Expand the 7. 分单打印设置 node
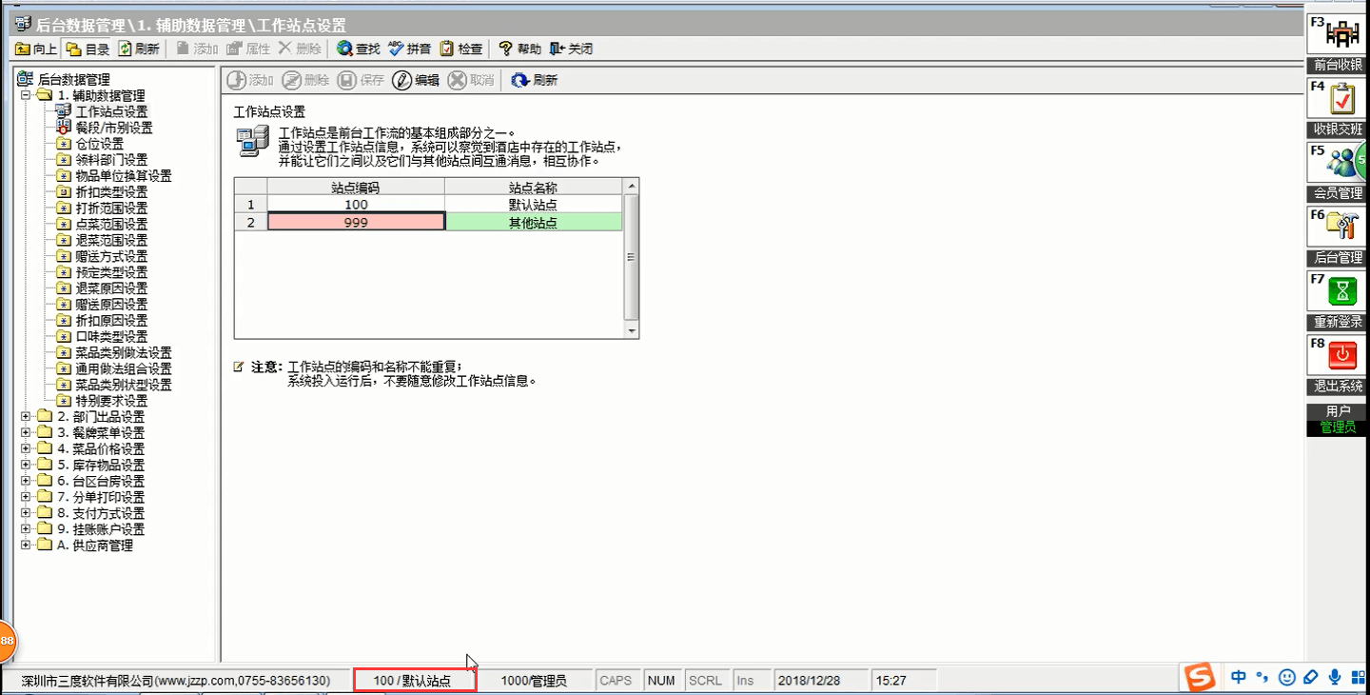 coord(26,497)
